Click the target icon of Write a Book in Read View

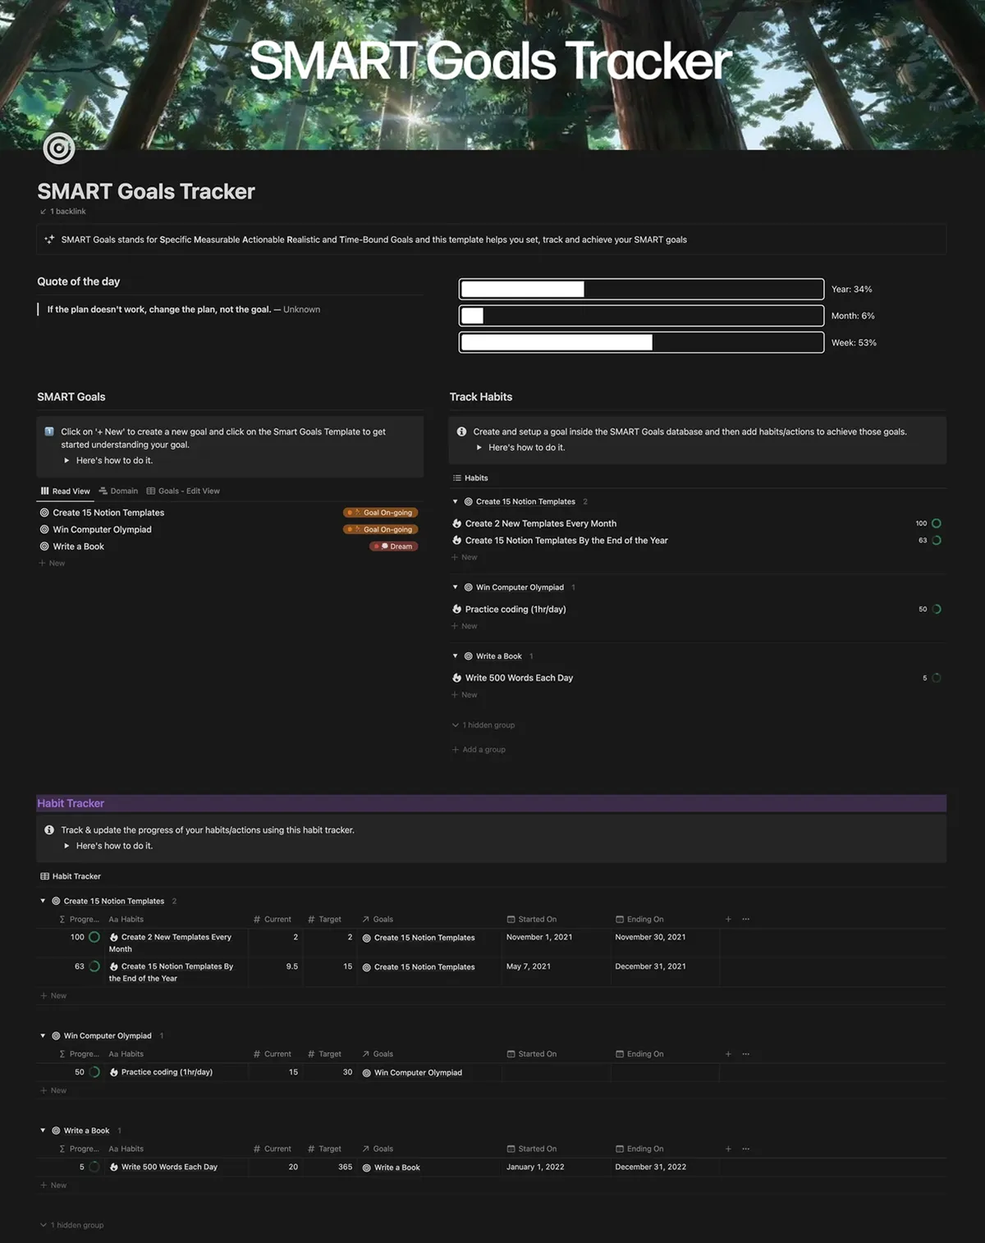click(x=44, y=546)
